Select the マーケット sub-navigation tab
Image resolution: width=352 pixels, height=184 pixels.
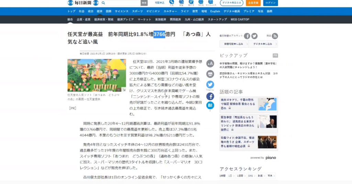(x=144, y=20)
